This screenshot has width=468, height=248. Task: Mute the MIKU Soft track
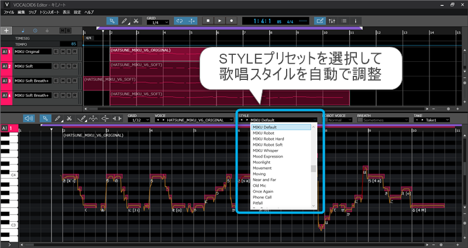(63, 66)
